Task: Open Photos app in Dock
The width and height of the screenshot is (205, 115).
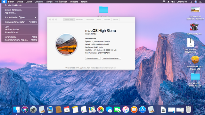Action: [100, 110]
